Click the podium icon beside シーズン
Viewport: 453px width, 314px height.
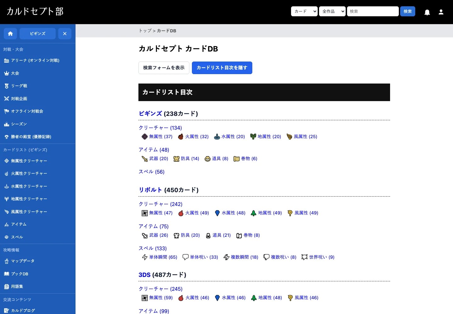(x=7, y=124)
